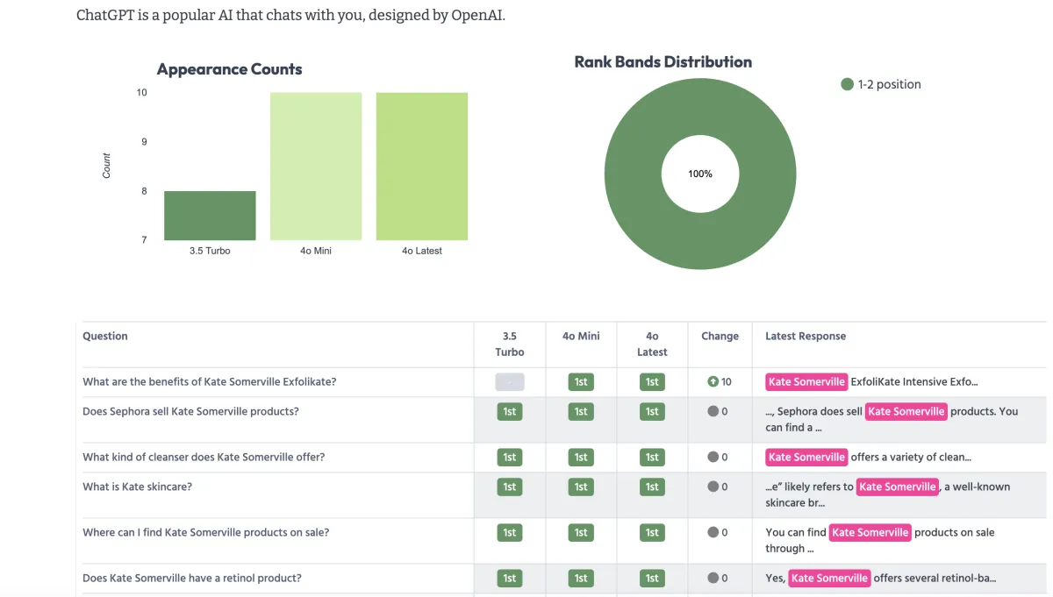Click the 4o Latest "1st" badge in the Exfolikate row
This screenshot has height=597, width=1053.
pos(652,381)
